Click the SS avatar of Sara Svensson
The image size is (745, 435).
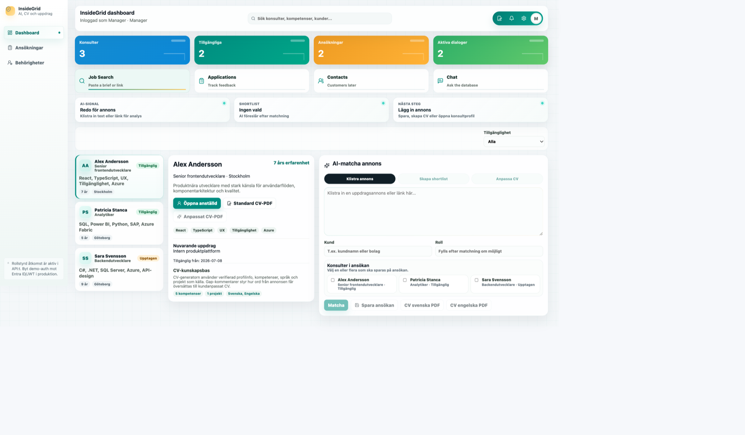[x=85, y=258]
